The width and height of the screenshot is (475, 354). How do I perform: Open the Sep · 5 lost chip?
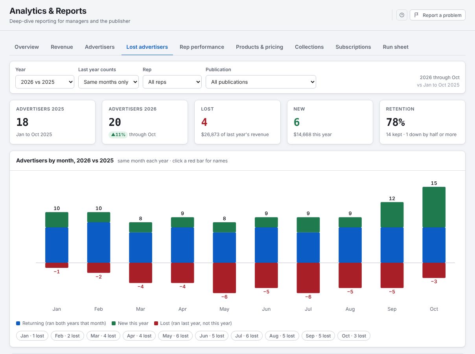(318, 336)
